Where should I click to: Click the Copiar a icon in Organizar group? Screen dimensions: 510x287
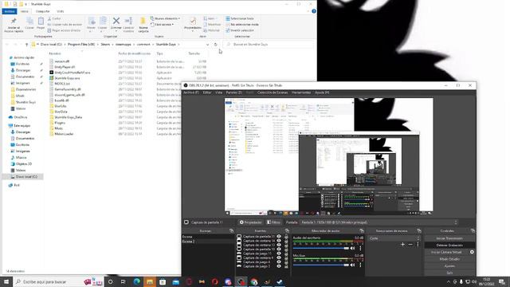point(103,22)
